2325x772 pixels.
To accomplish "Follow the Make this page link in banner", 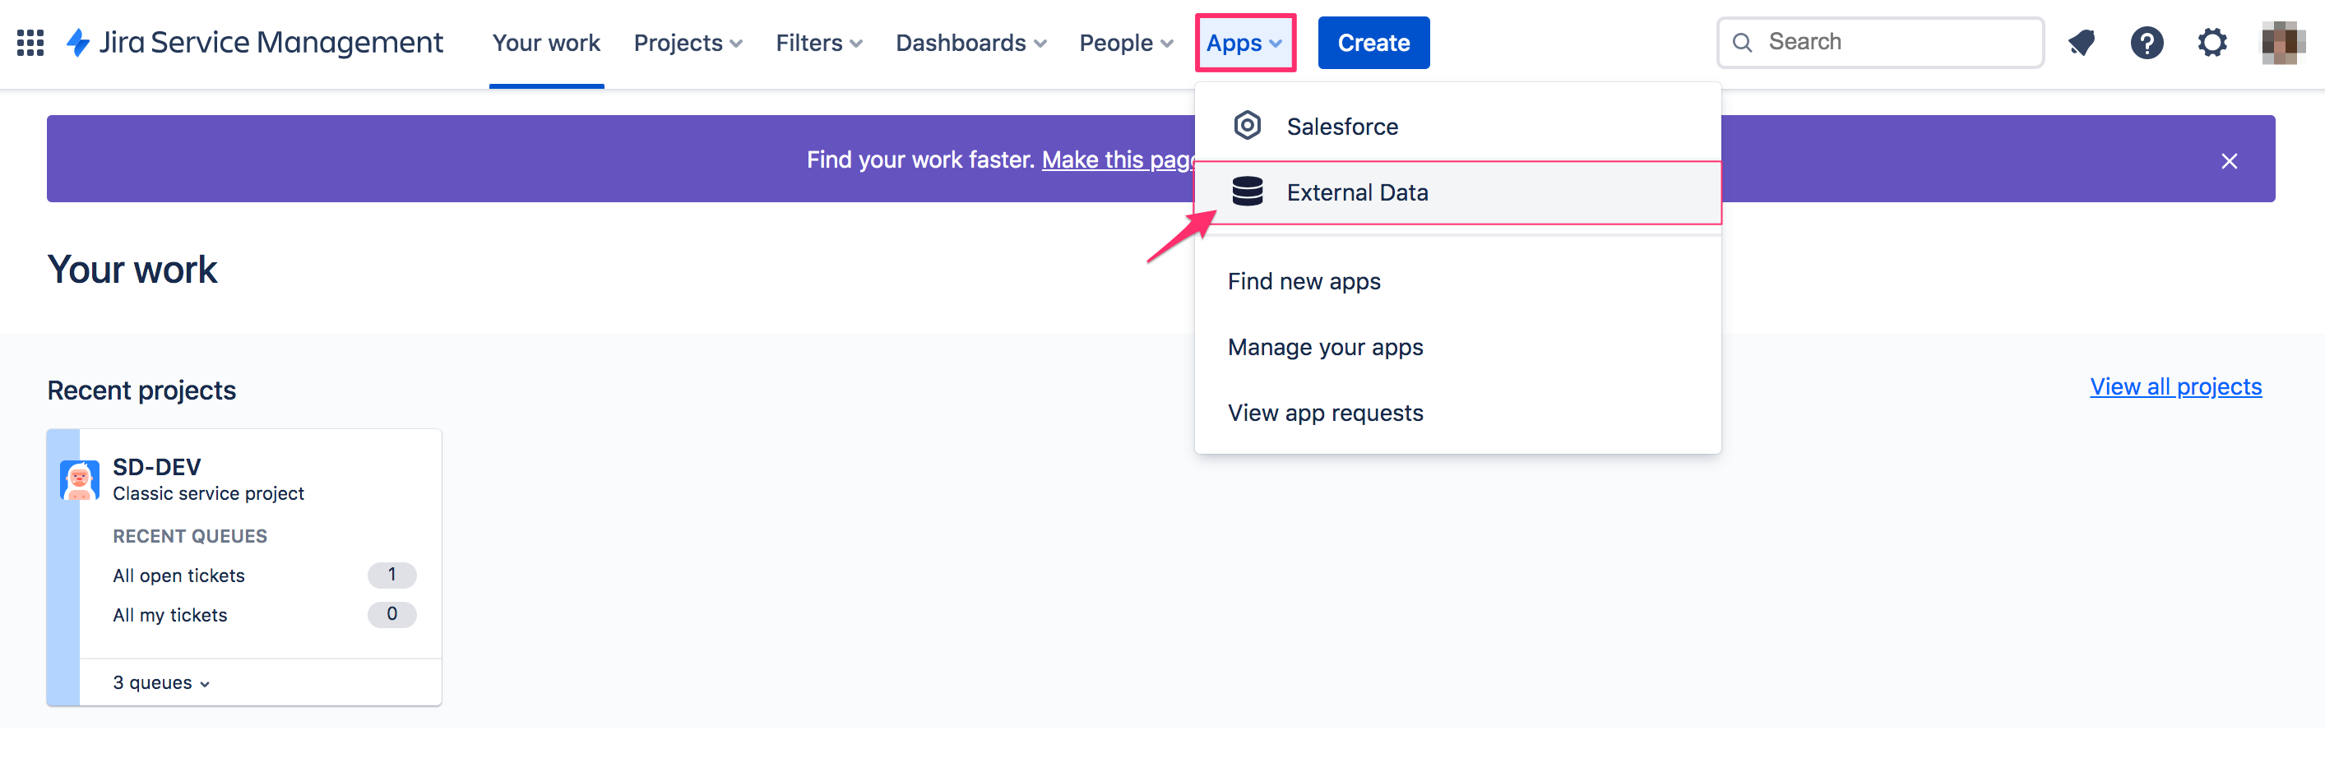I will 1119,159.
